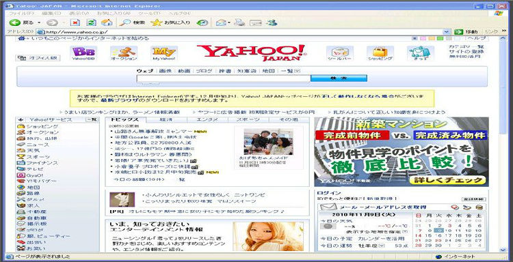Go to the Home page via house icon
513x262 pixels.
107,23
